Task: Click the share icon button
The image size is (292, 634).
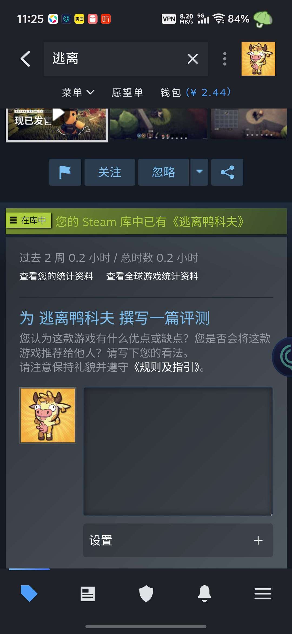Action: pos(227,172)
